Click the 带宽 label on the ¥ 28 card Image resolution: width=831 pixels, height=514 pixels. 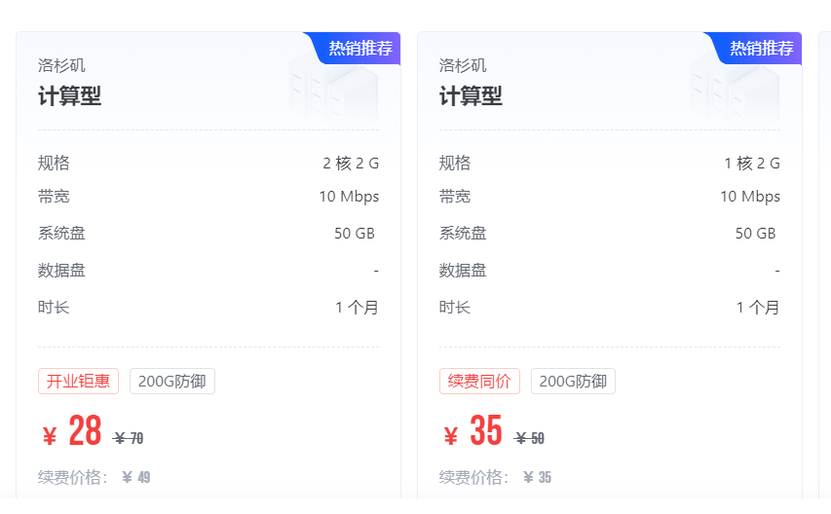point(54,197)
